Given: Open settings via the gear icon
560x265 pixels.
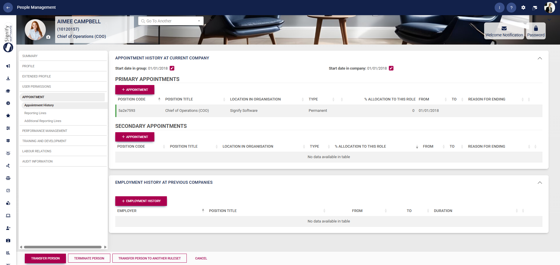Looking at the screenshot, I should pos(523,7).
